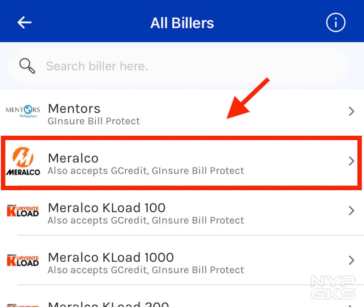Click the orange Meralco logo
The height and width of the screenshot is (307, 364).
pyautogui.click(x=23, y=161)
